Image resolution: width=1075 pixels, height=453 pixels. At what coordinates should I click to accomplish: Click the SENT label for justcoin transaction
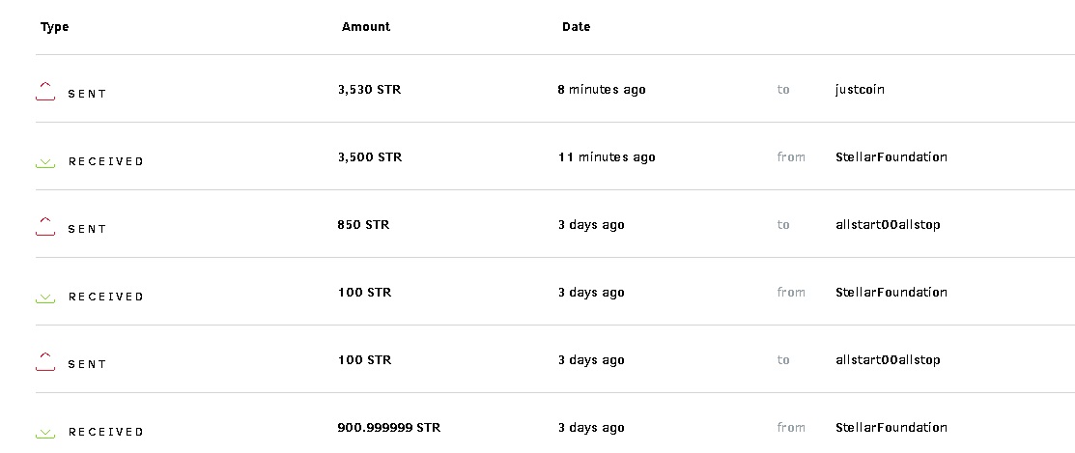(x=87, y=94)
